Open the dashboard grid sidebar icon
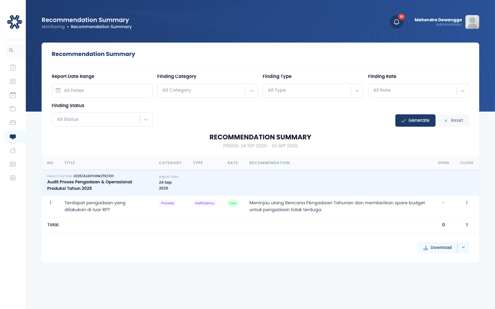Viewport: 495px width, 309px height. (x=13, y=81)
